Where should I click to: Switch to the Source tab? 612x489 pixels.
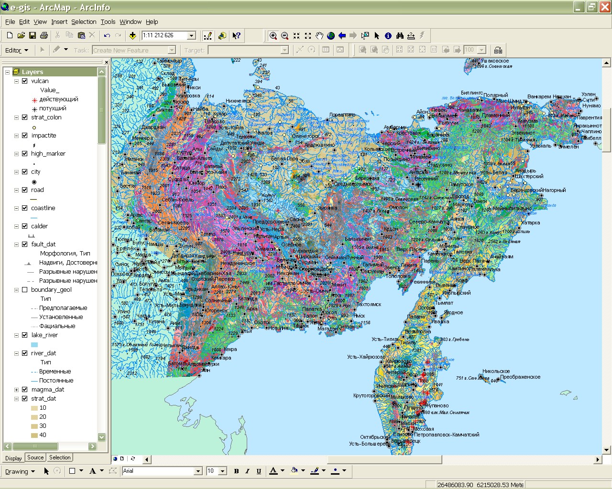pos(35,457)
